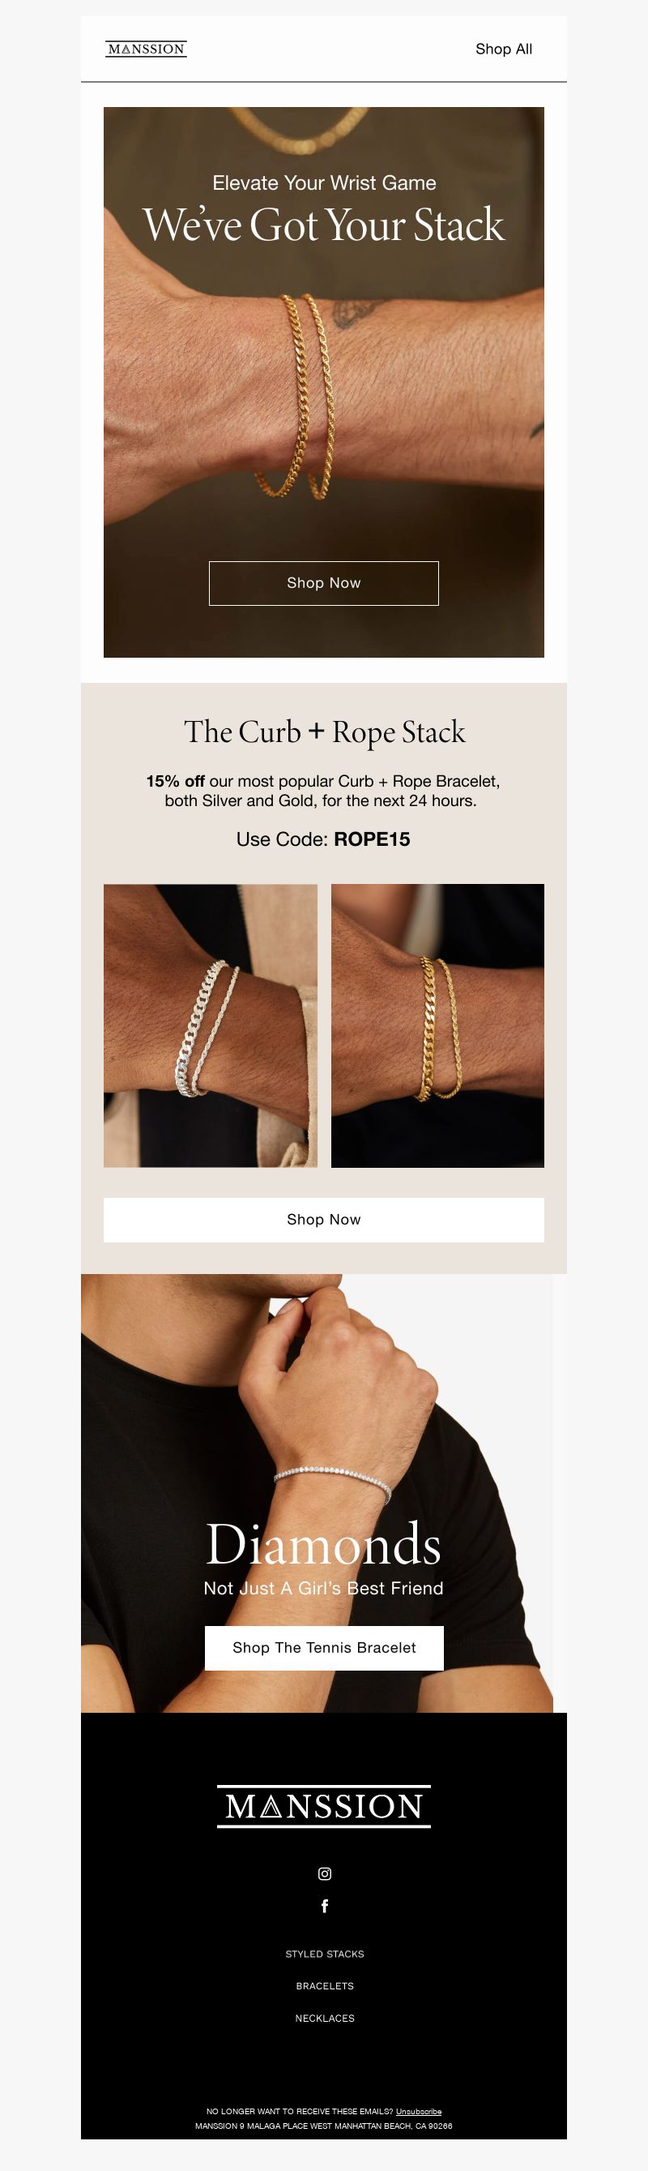Click the ROPE15 promo code text
The height and width of the screenshot is (2171, 648).
pyautogui.click(x=372, y=839)
